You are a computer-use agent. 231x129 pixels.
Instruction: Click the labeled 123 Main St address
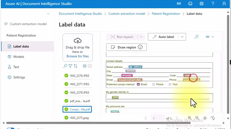135,67
